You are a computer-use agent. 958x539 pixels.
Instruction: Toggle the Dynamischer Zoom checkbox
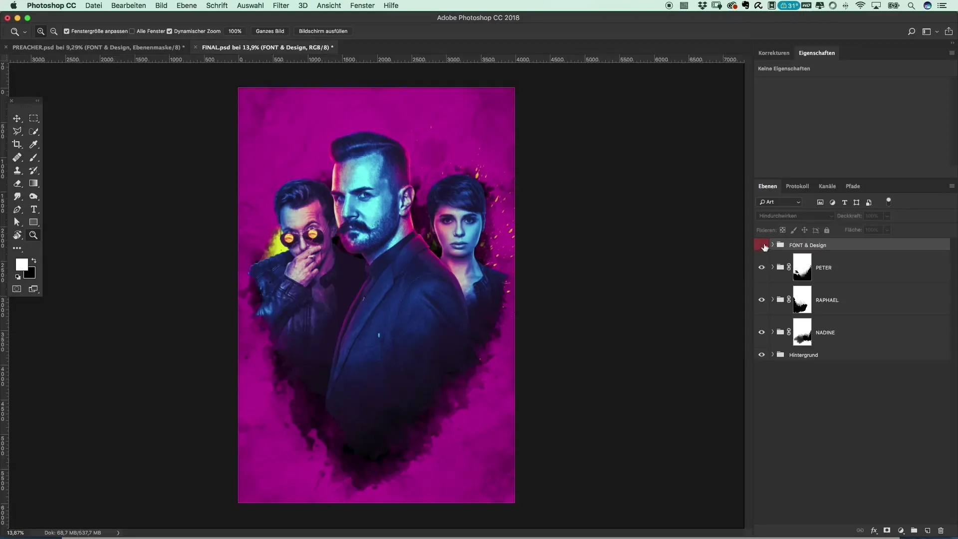169,31
